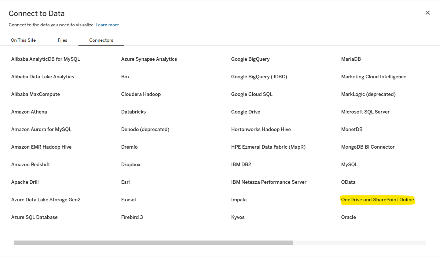This screenshot has height=257, width=440.
Task: Connect to Cloudera Hadoop
Action: 141,94
